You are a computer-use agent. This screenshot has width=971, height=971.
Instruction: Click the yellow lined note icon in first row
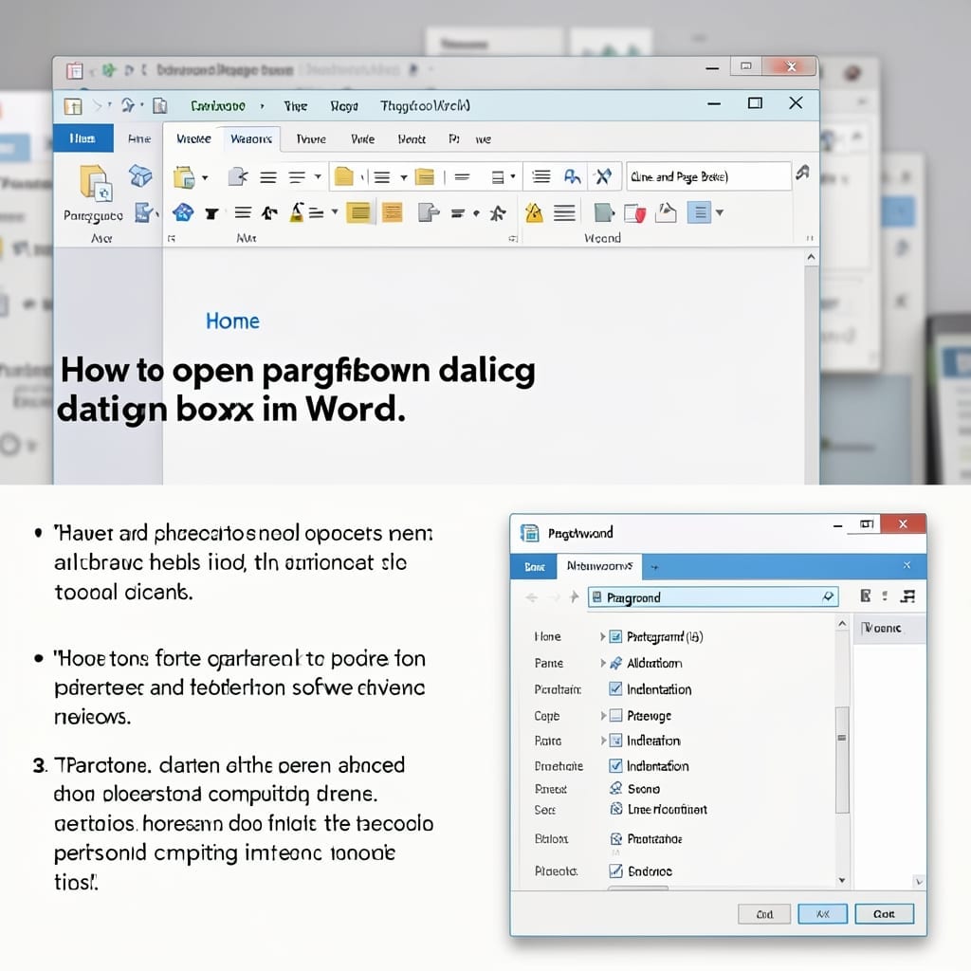[424, 177]
